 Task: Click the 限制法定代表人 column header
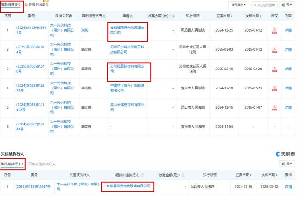tap(93, 16)
